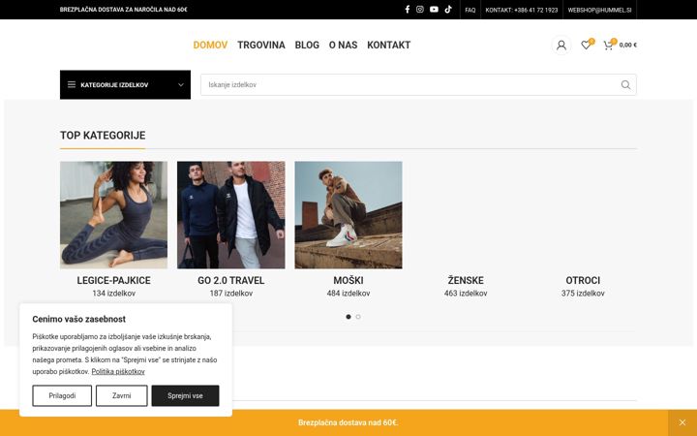Click the ŽENSKE category title
Viewport: 697px width, 436px height.
coord(466,280)
